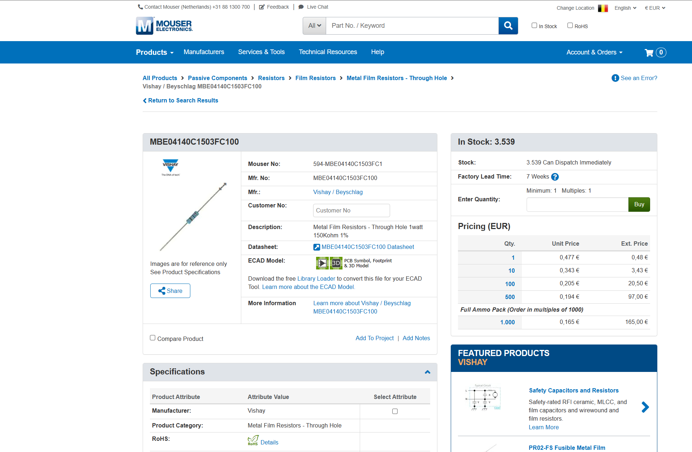
Task: Expand the All search category dropdown
Action: [315, 26]
